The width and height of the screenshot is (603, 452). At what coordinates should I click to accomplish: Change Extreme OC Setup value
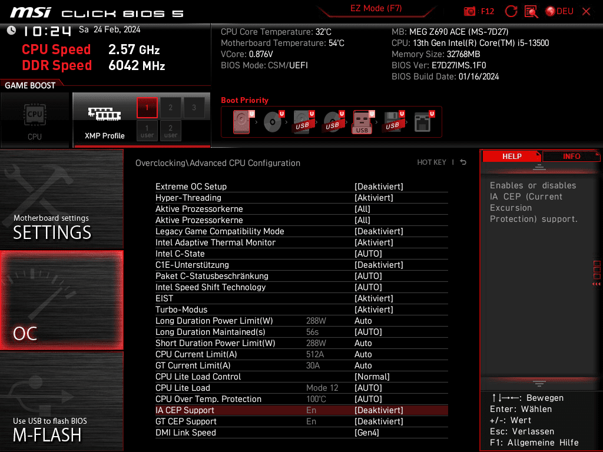click(379, 187)
